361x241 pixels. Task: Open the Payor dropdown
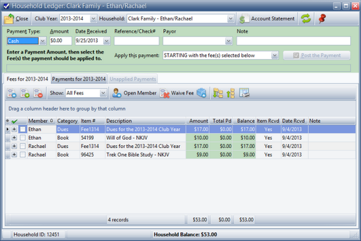pos(228,41)
